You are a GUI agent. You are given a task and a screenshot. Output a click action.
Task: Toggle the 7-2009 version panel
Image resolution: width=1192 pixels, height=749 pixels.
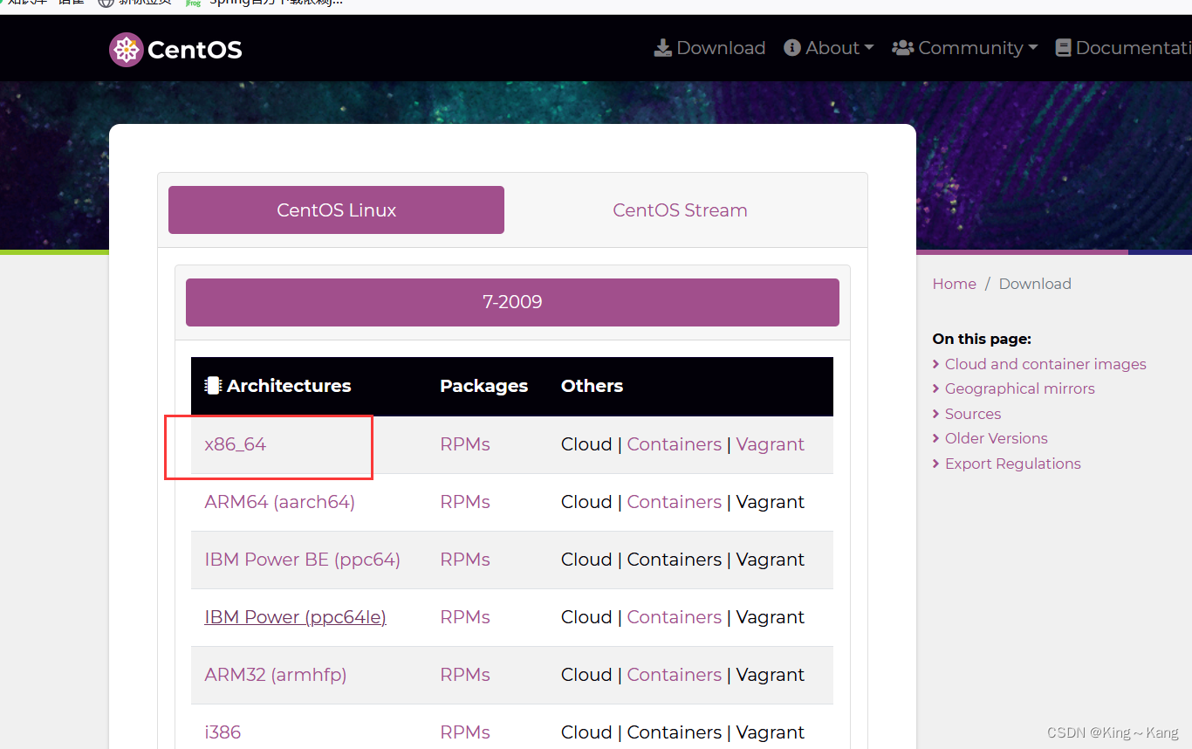point(512,302)
